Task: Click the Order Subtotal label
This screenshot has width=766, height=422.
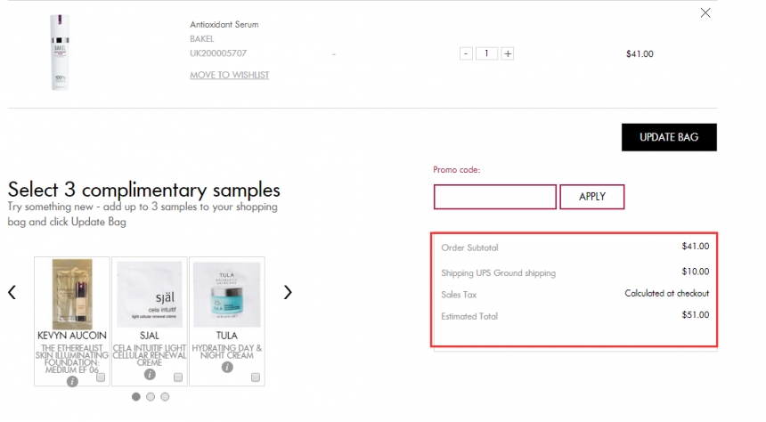Action: [x=469, y=248]
